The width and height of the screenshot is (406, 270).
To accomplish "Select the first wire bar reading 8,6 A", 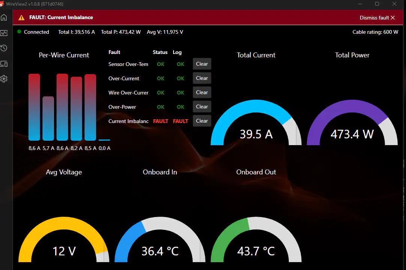I will tap(34, 107).
